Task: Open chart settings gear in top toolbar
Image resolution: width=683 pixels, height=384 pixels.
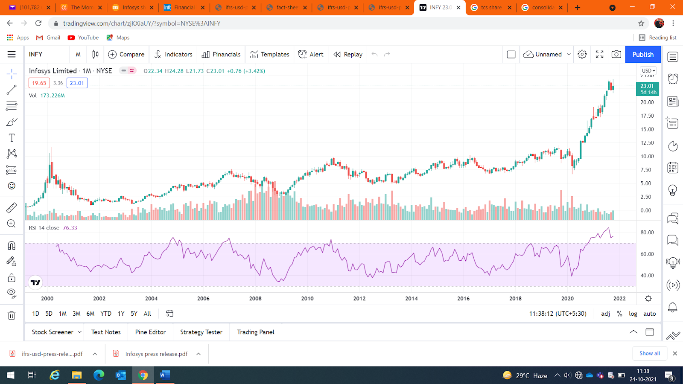Action: pyautogui.click(x=582, y=54)
